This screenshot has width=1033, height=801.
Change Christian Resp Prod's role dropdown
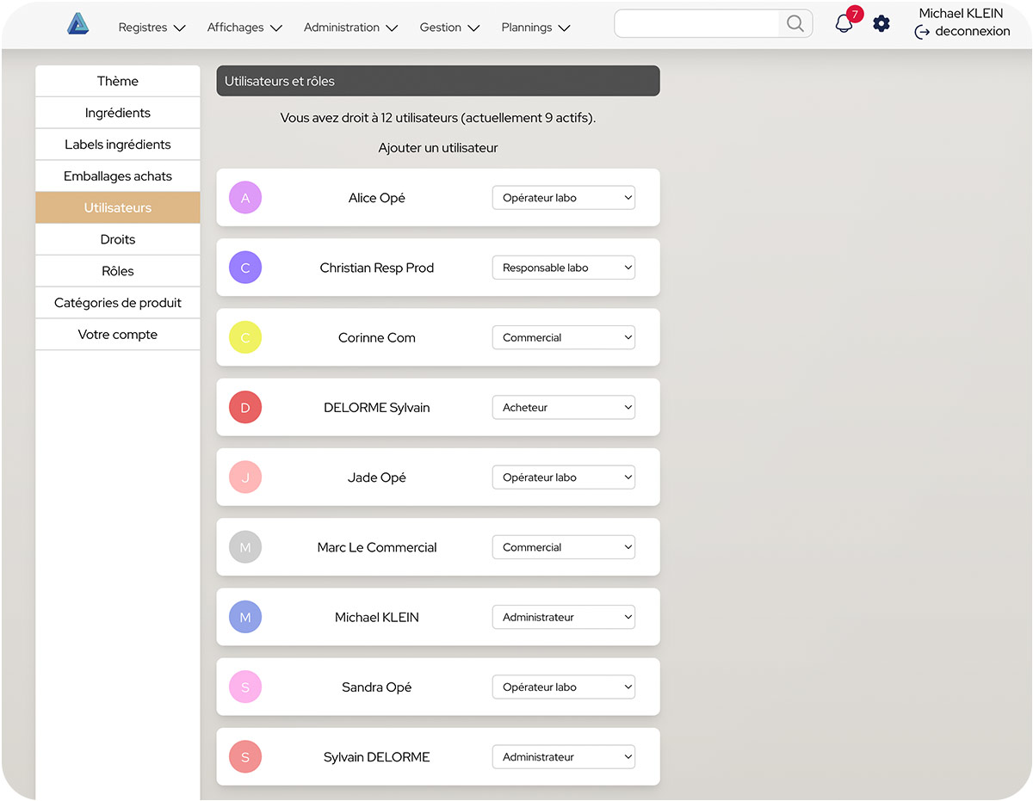pyautogui.click(x=563, y=268)
